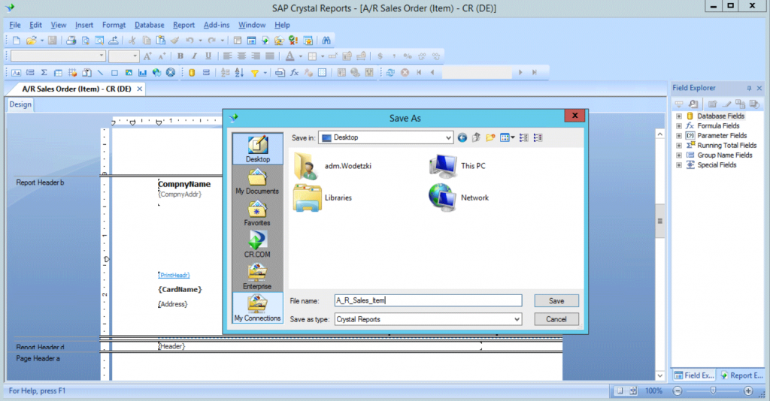
Task: Click the Print icon in the toolbar
Action: click(x=71, y=41)
